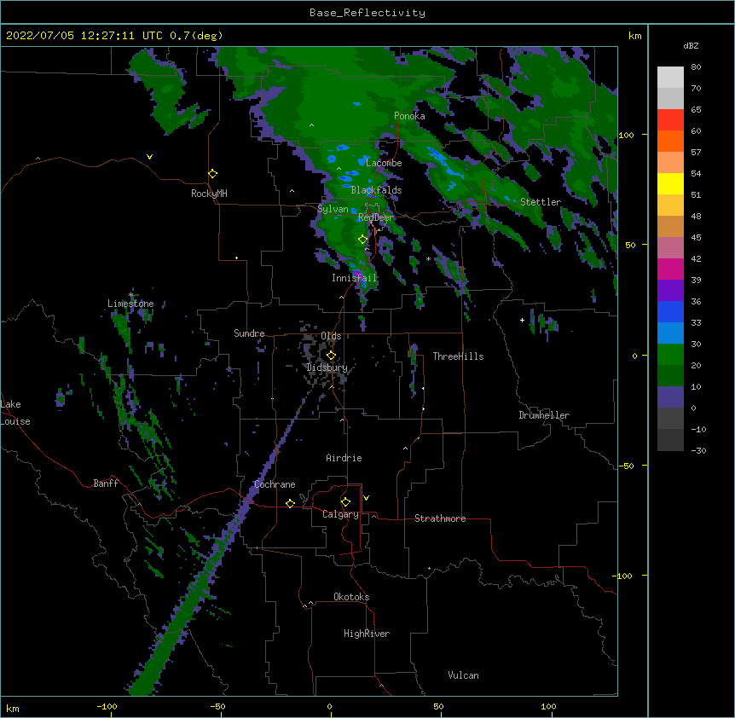735x718 pixels.
Task: Click the intense magenta echo core at Innisfail
Action: [357, 274]
